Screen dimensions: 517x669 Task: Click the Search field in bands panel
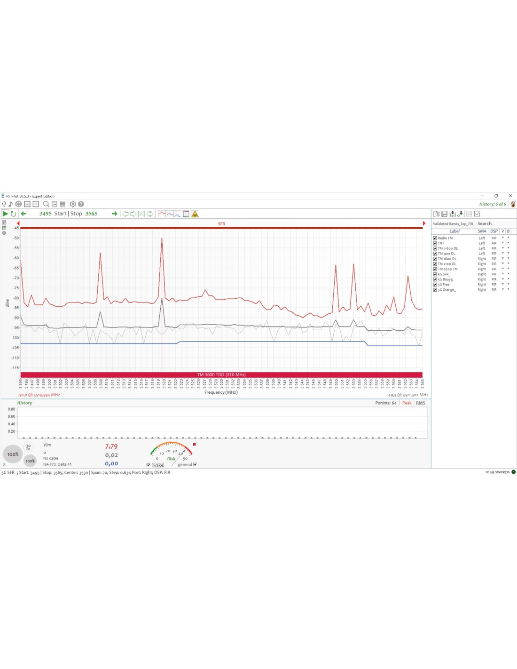(485, 224)
